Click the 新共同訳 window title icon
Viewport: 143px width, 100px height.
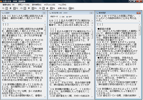[97, 13]
